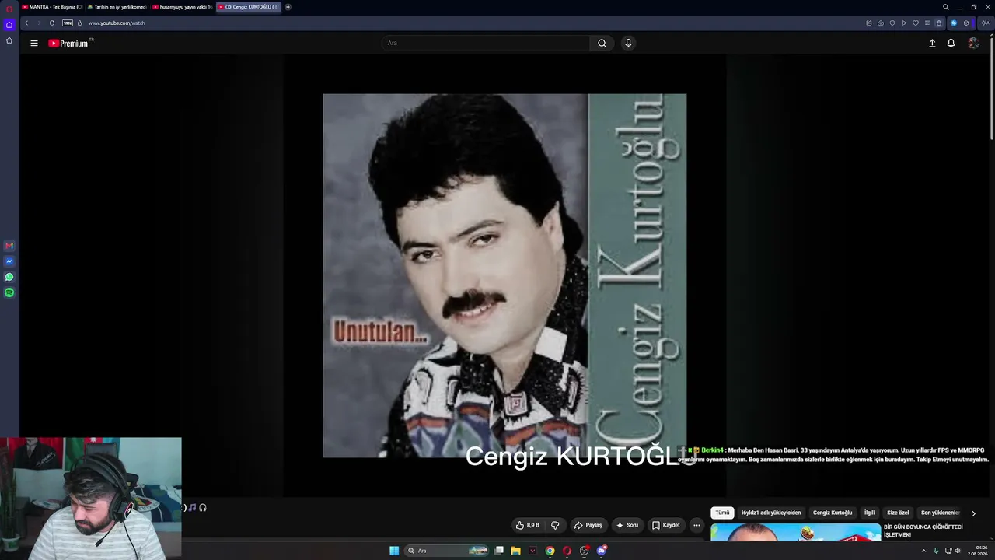
Task: Open File Explorer from the taskbar
Action: [515, 551]
